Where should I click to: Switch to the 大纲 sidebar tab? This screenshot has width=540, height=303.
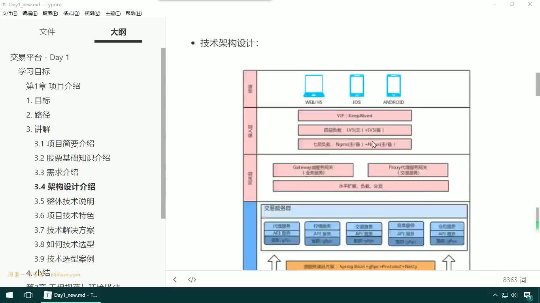[118, 32]
